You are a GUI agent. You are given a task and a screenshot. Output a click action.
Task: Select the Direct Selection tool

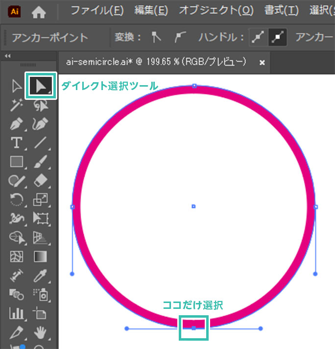(x=41, y=86)
